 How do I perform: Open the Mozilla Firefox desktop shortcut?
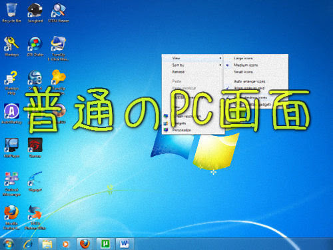pyautogui.click(x=11, y=217)
